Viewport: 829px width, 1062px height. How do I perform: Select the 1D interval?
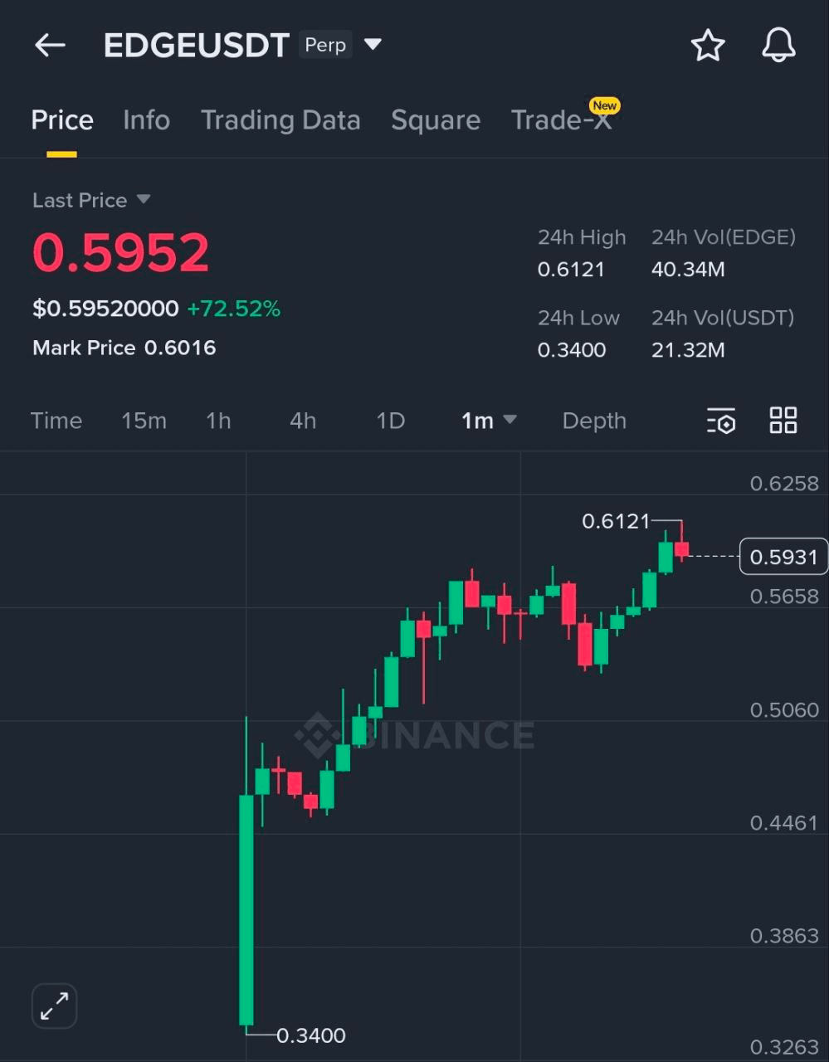pos(390,421)
